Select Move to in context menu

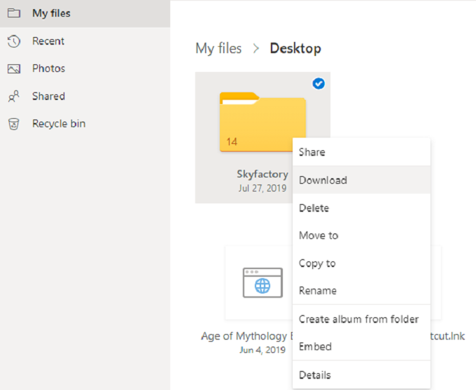[x=362, y=236]
